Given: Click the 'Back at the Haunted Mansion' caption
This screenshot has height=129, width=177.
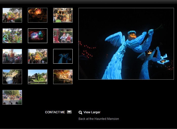Looking at the screenshot, I should [99, 119].
